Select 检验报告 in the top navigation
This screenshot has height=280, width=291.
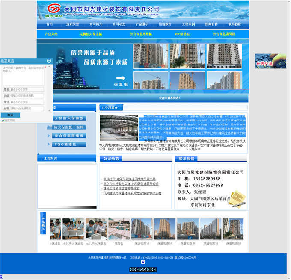coord(165,24)
